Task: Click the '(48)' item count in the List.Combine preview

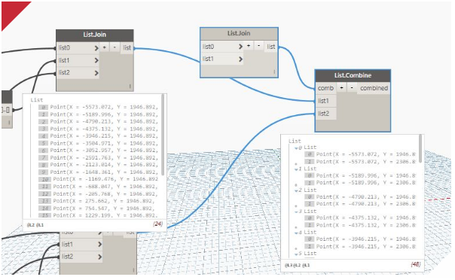Action: (416, 264)
